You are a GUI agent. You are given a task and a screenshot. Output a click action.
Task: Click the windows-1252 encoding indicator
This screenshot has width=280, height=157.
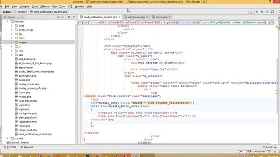[x=262, y=151]
